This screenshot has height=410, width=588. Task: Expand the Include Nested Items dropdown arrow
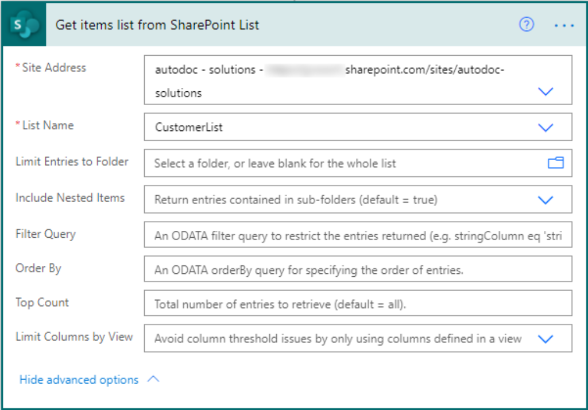pyautogui.click(x=545, y=200)
